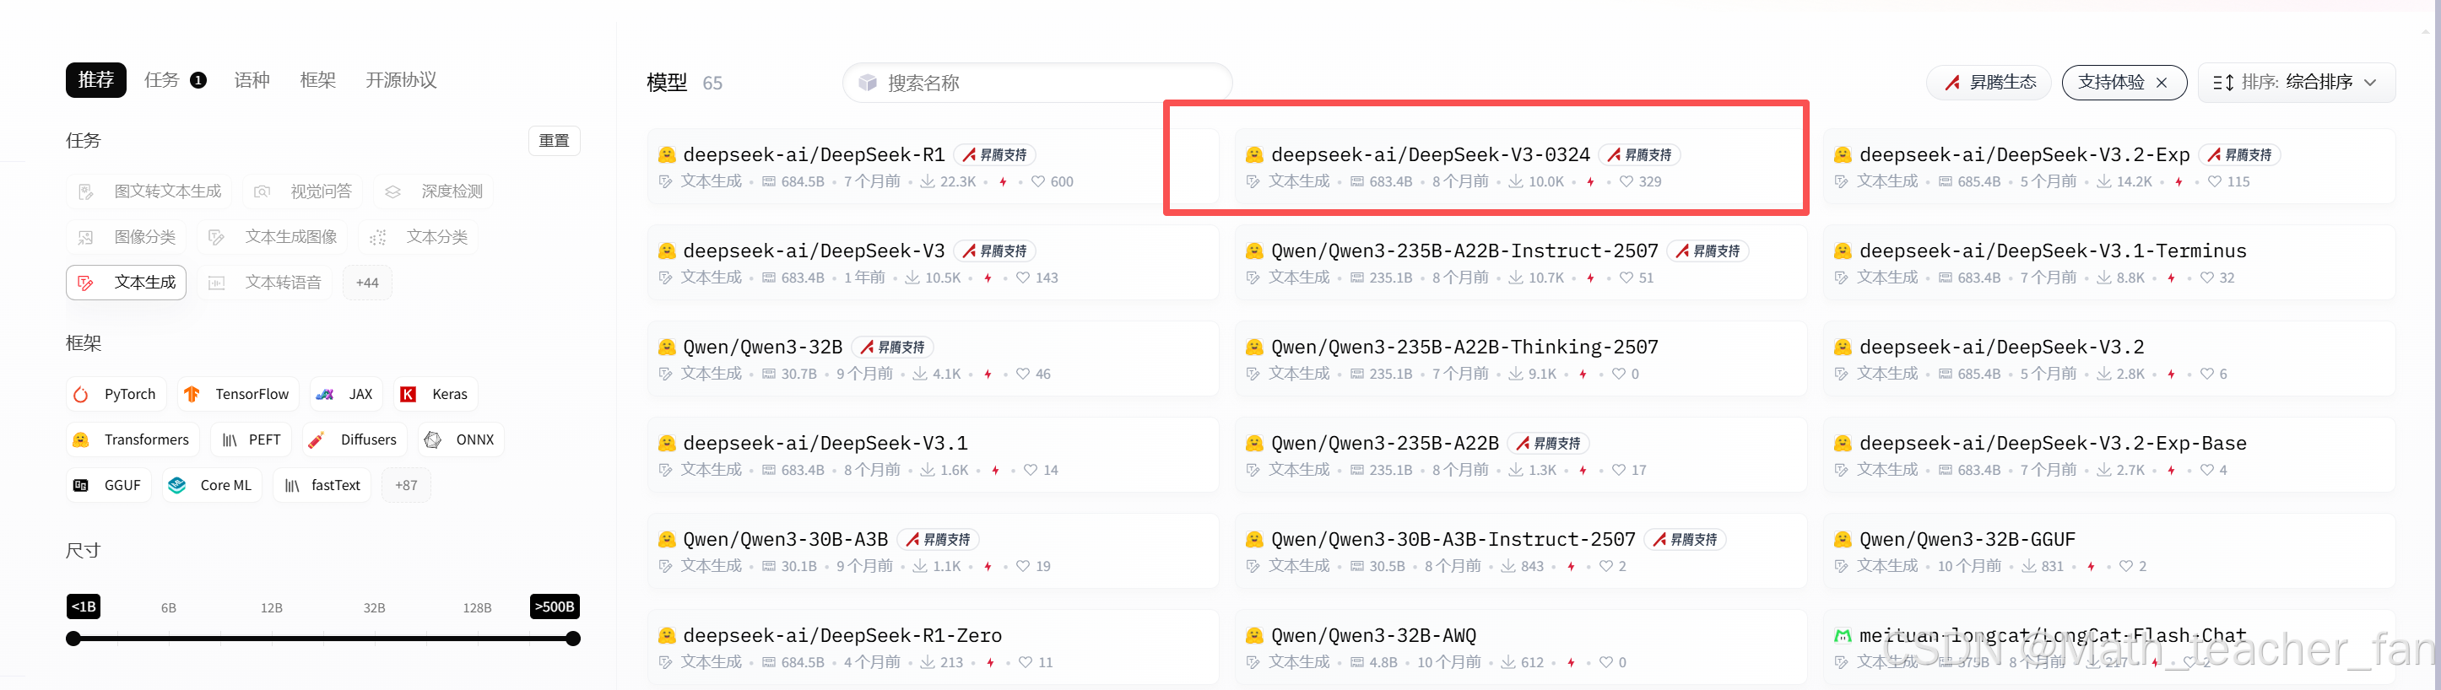Choose the JAX framework icon
This screenshot has height=690, width=2441.
[x=325, y=395]
